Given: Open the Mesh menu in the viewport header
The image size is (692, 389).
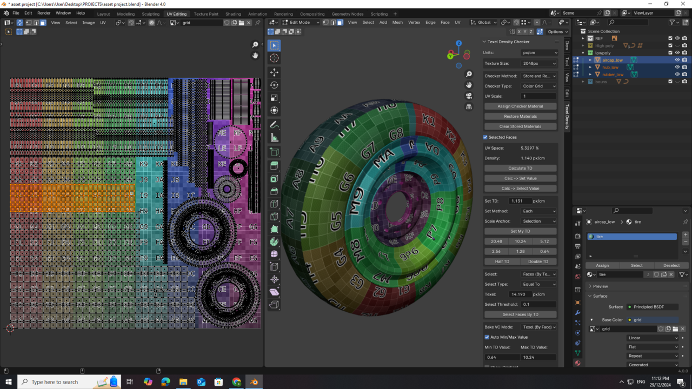Looking at the screenshot, I should coord(397,22).
